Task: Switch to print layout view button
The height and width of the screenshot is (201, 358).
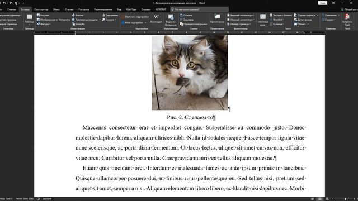Action: 319,199
